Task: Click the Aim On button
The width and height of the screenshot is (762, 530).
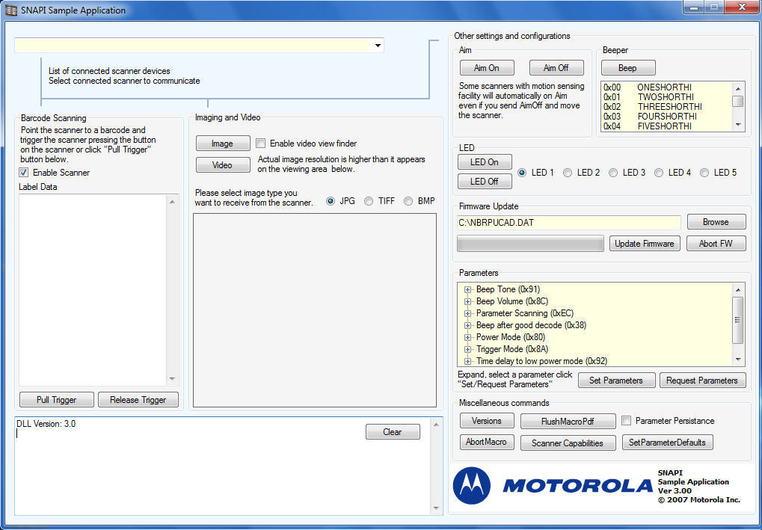Action: (x=486, y=68)
